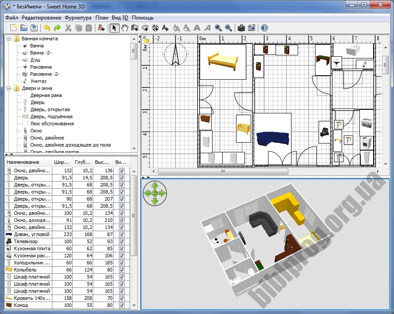This screenshot has height=314, width=394.
Task: Open the Редактирование menu
Action: coord(41,18)
